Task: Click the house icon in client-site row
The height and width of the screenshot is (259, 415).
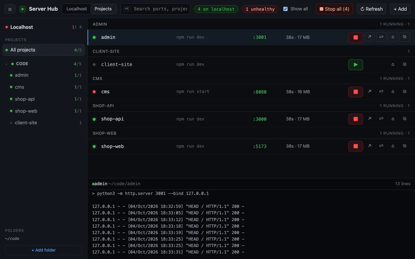Action: [x=393, y=64]
